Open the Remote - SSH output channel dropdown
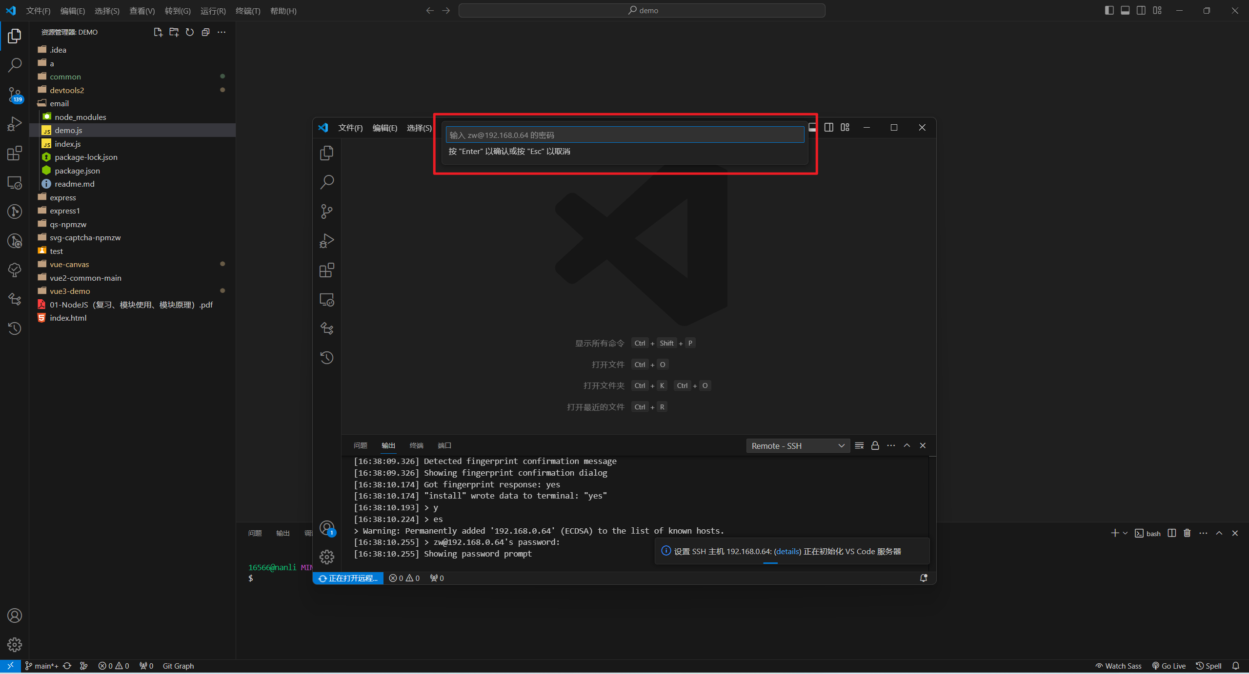 pyautogui.click(x=798, y=445)
